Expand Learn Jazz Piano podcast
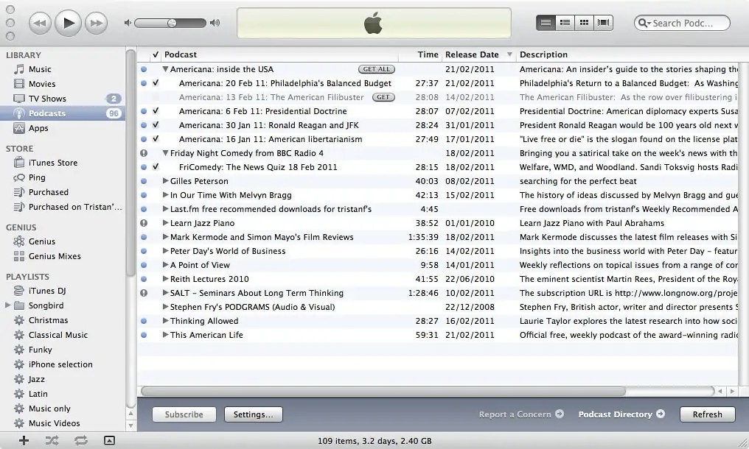749x449 pixels. (x=165, y=223)
